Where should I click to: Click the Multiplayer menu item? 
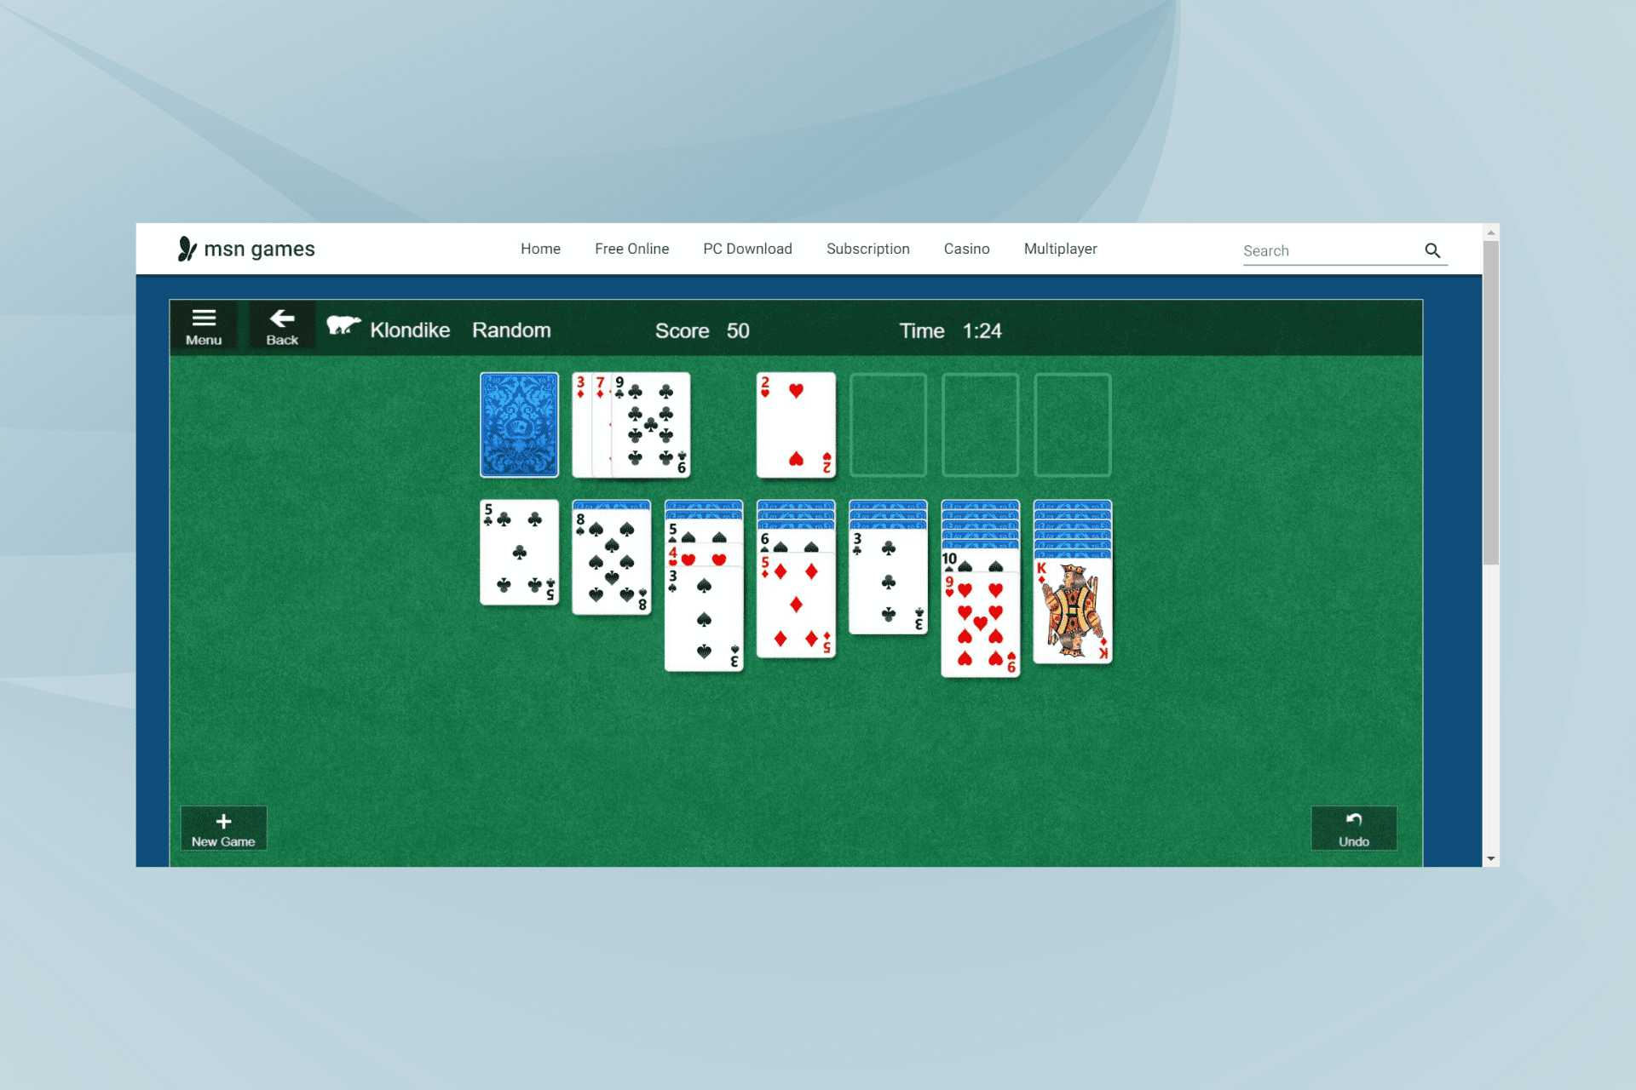tap(1060, 250)
